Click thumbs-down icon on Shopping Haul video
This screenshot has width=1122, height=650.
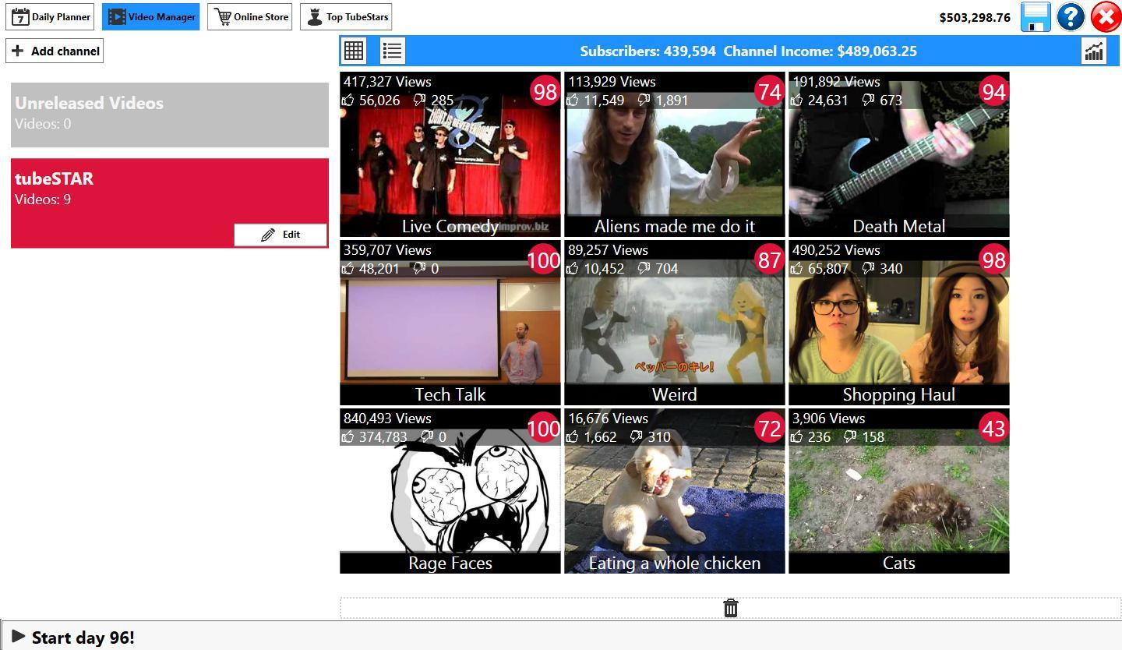(868, 268)
